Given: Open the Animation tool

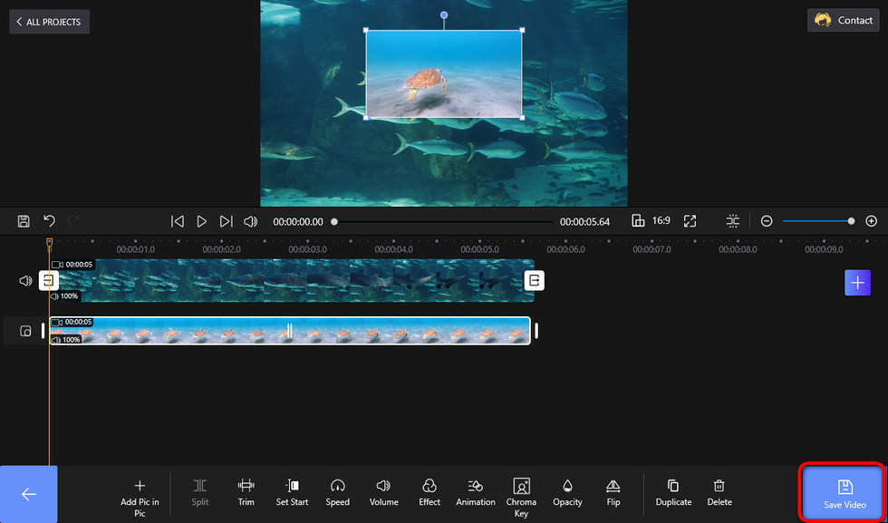Looking at the screenshot, I should coord(476,492).
